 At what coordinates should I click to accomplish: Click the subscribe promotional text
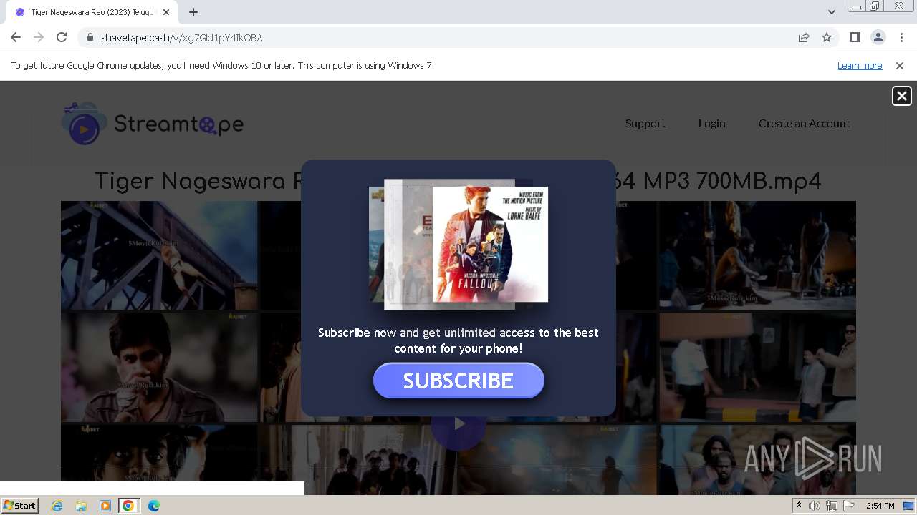[x=458, y=340]
